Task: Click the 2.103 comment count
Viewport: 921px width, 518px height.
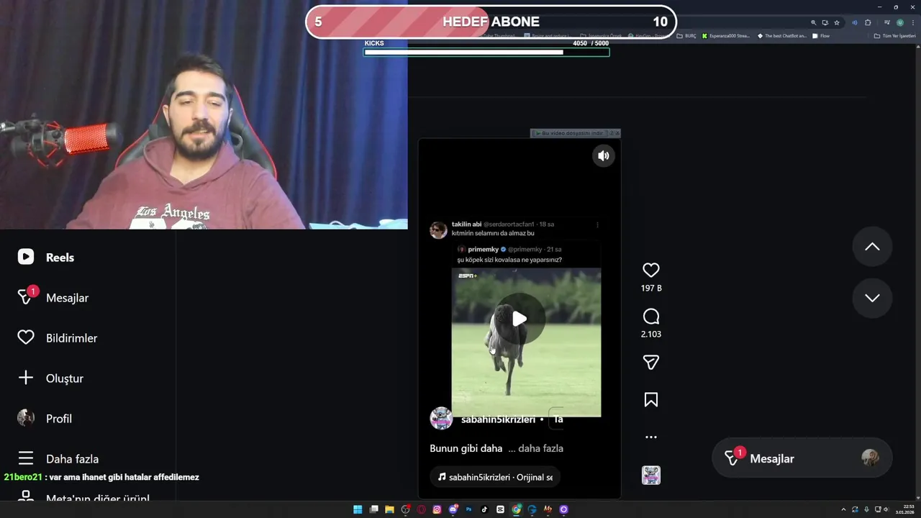Action: tap(651, 334)
